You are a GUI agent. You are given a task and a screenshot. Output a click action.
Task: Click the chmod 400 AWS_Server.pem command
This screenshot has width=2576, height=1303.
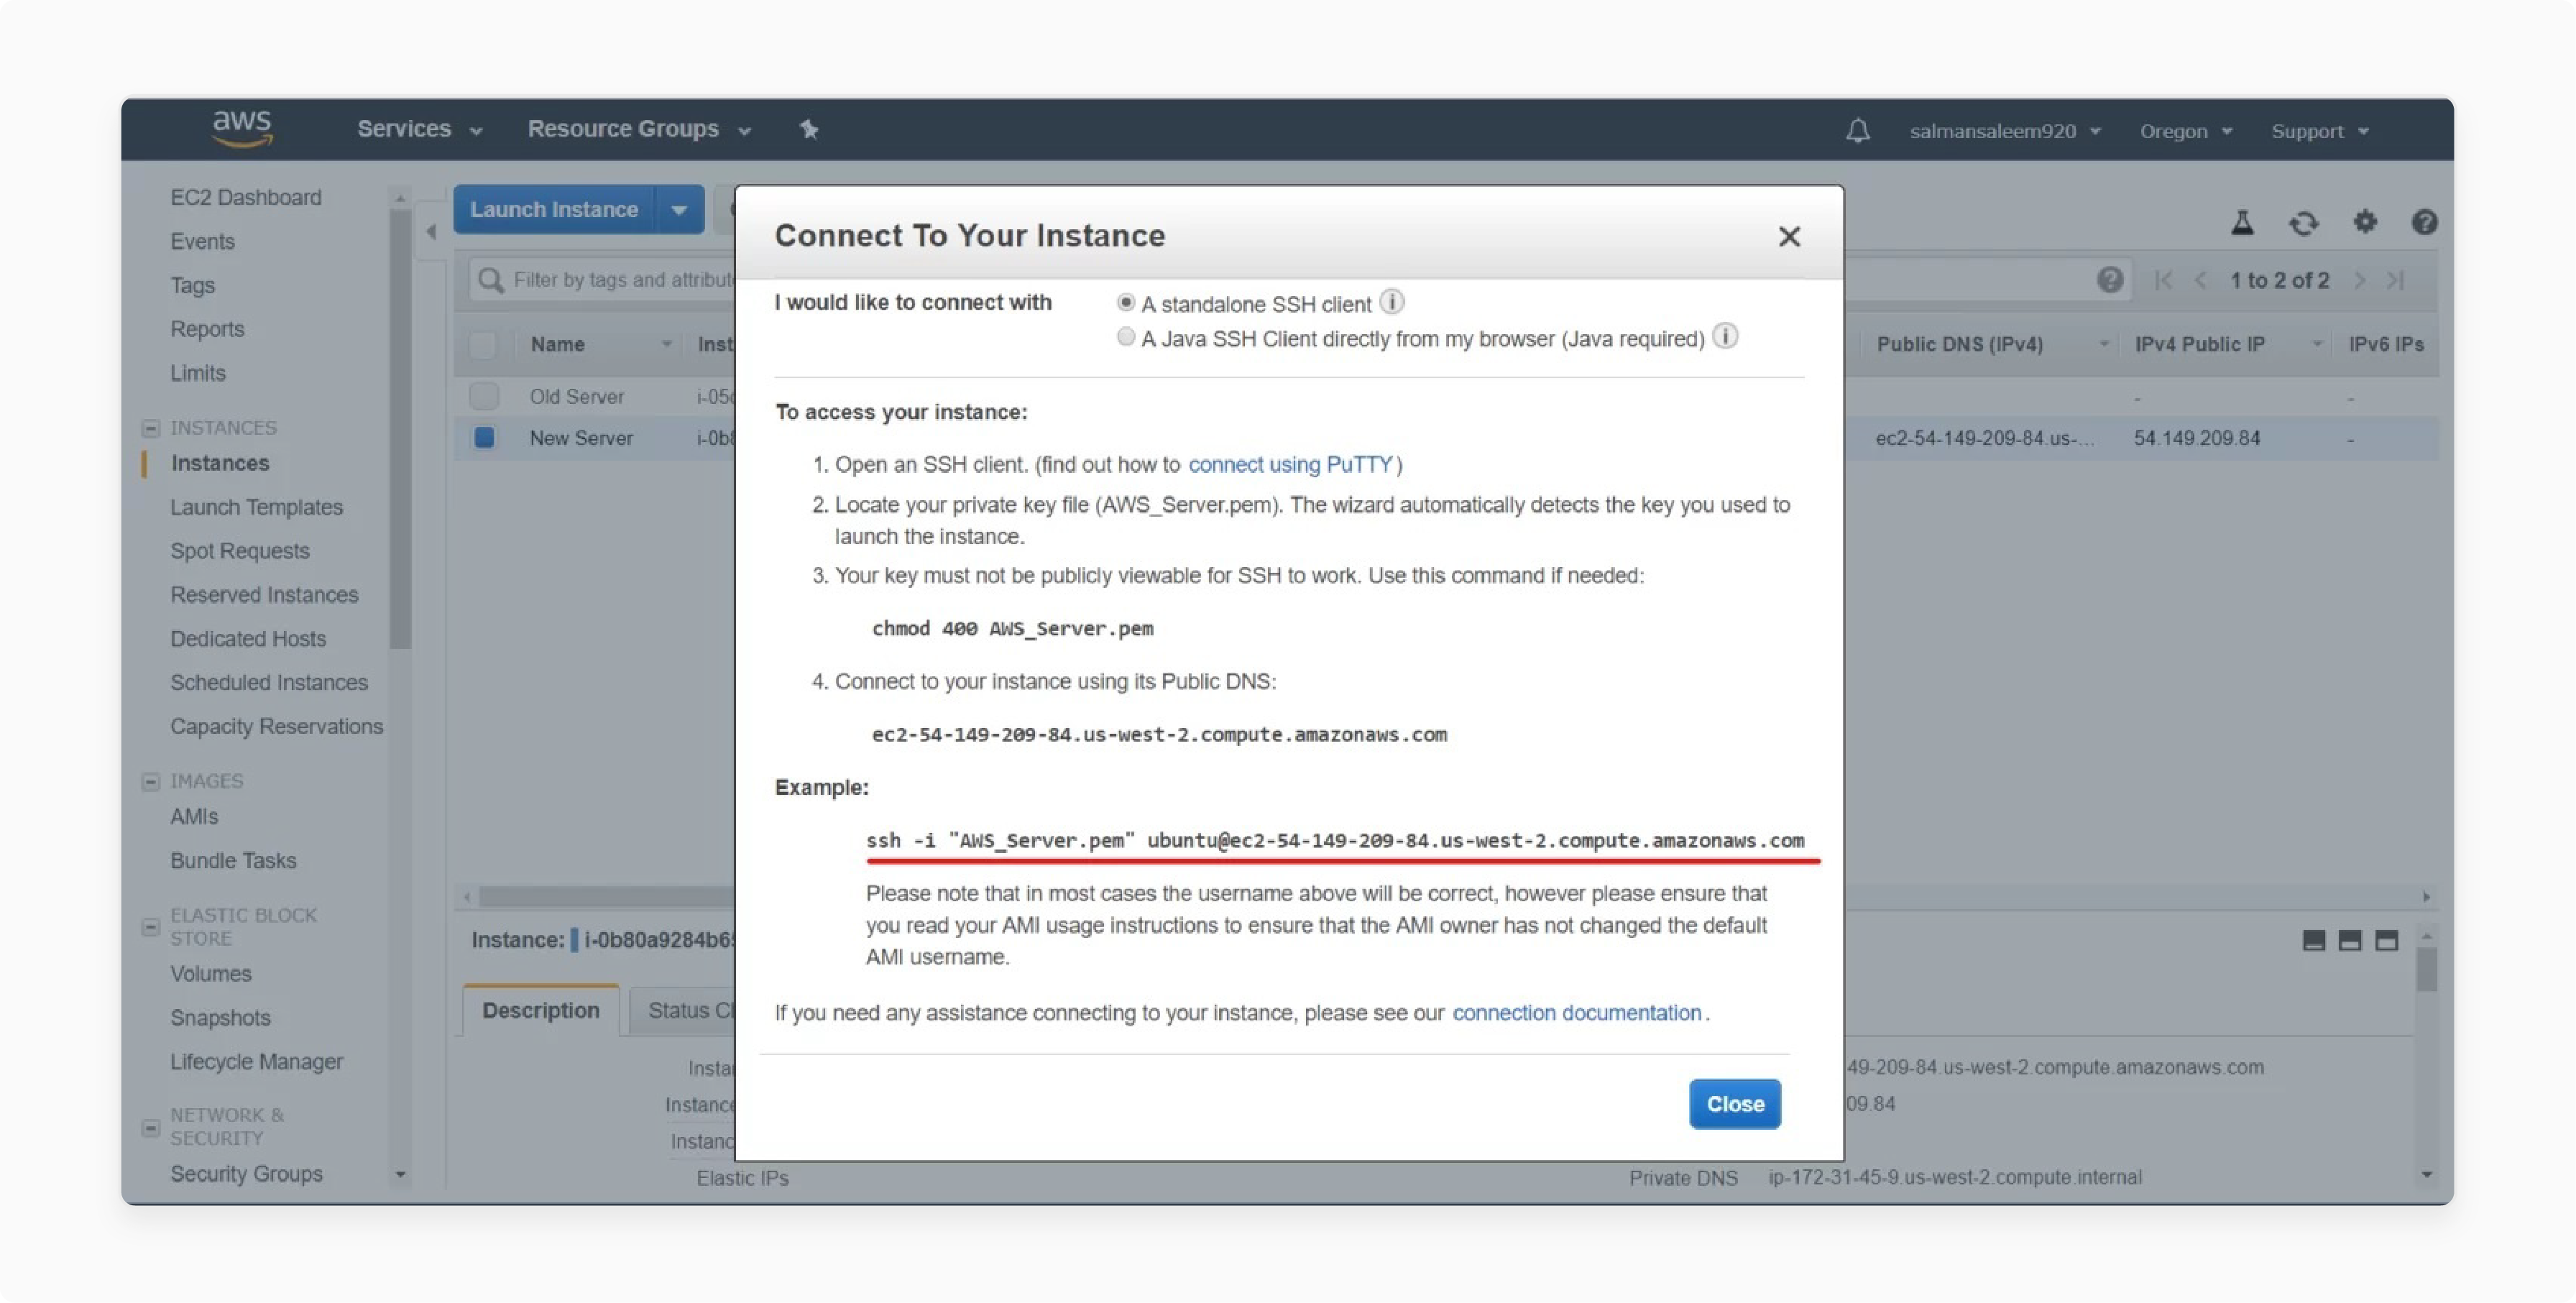1012,628
